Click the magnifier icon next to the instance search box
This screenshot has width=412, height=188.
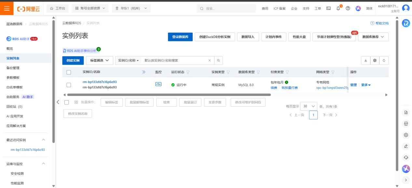coord(219,60)
